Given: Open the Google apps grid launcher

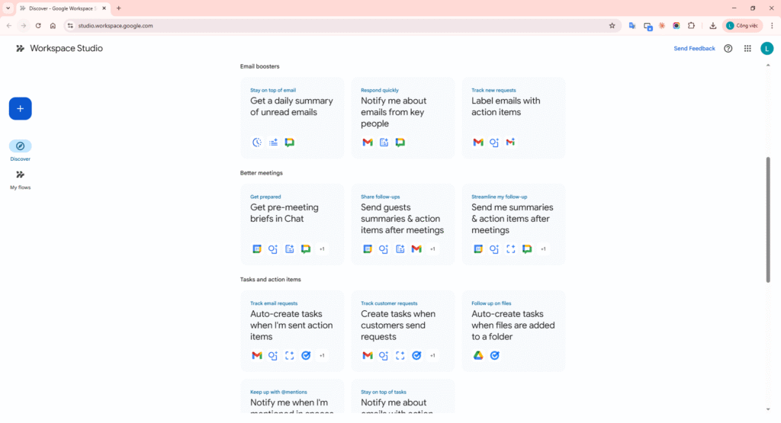Looking at the screenshot, I should 747,48.
